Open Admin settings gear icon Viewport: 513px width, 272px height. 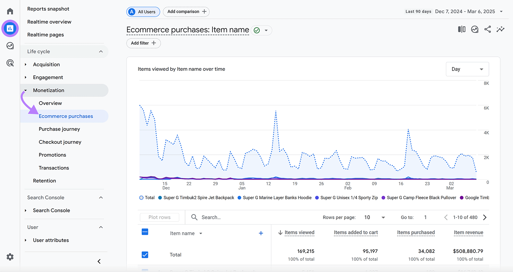(10, 257)
